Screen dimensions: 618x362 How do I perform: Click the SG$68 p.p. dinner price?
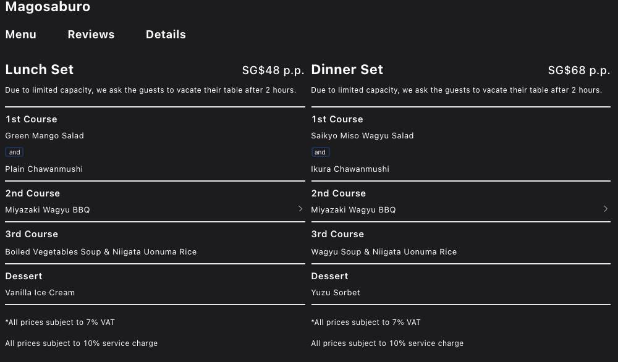click(579, 70)
